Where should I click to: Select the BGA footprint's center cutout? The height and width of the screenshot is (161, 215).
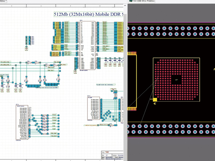coord(176,80)
